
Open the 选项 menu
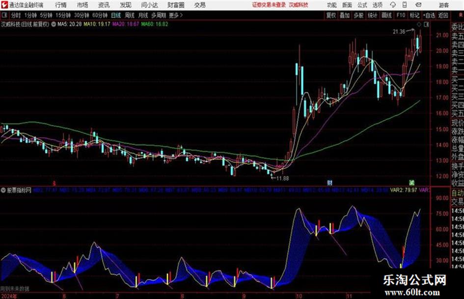click(378, 5)
